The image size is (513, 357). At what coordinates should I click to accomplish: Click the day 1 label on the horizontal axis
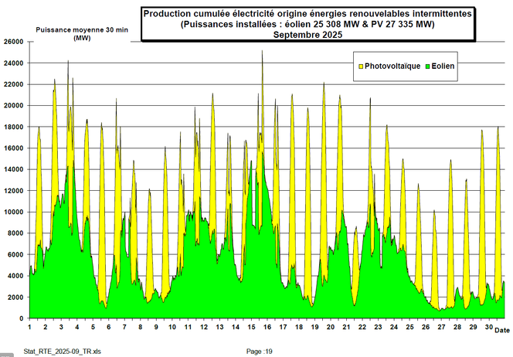tap(30, 328)
